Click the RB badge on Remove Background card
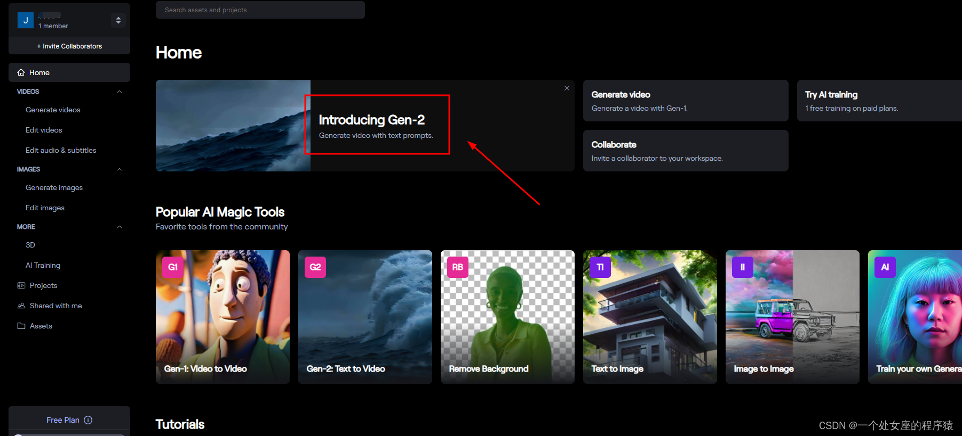The image size is (962, 436). coord(458,267)
